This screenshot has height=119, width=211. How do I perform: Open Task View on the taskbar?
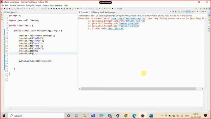click(x=76, y=116)
